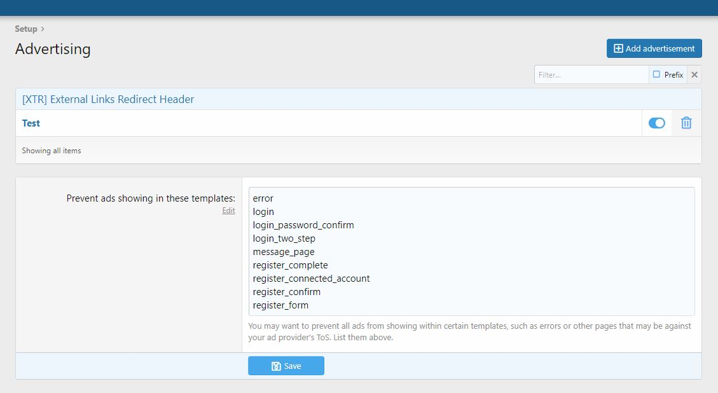Click the 'message_page' line in the textarea
Image resolution: width=718 pixels, height=393 pixels.
coord(284,252)
